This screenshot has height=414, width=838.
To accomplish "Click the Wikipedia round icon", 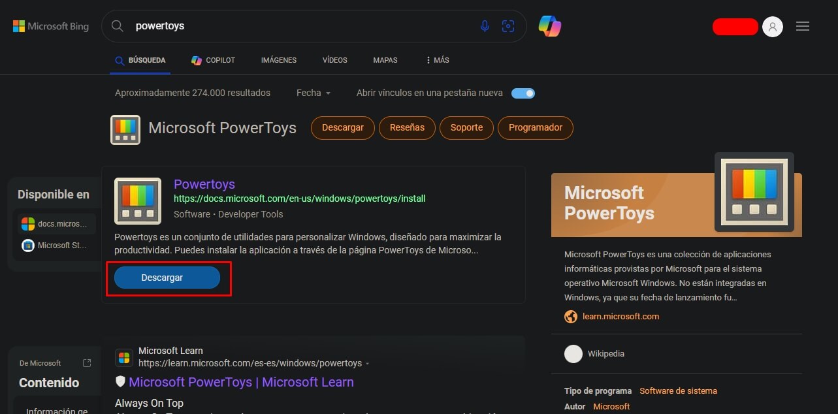I will coord(573,354).
